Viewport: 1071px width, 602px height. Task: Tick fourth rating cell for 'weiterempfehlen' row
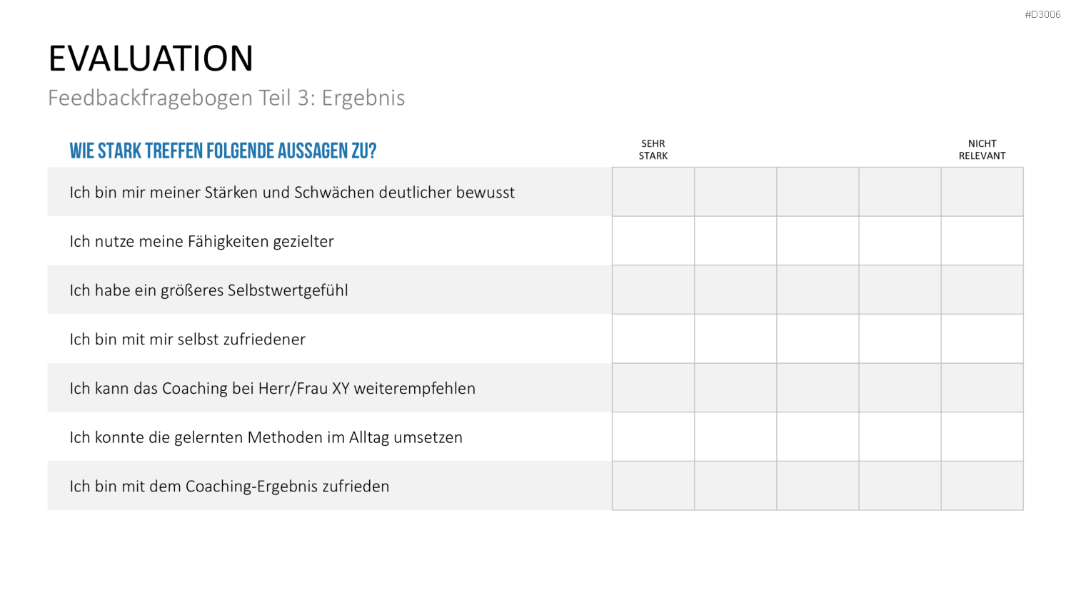pos(900,388)
